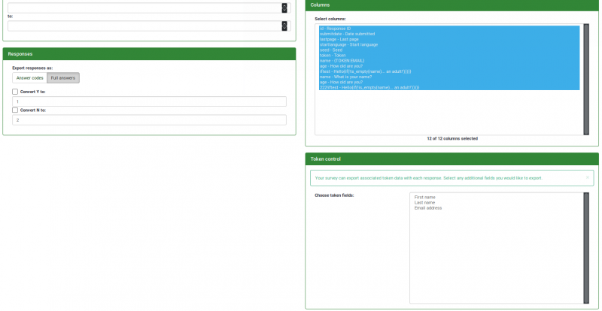The width and height of the screenshot is (602, 311).
Task: Click the token fields list scrollbar
Action: 586,248
